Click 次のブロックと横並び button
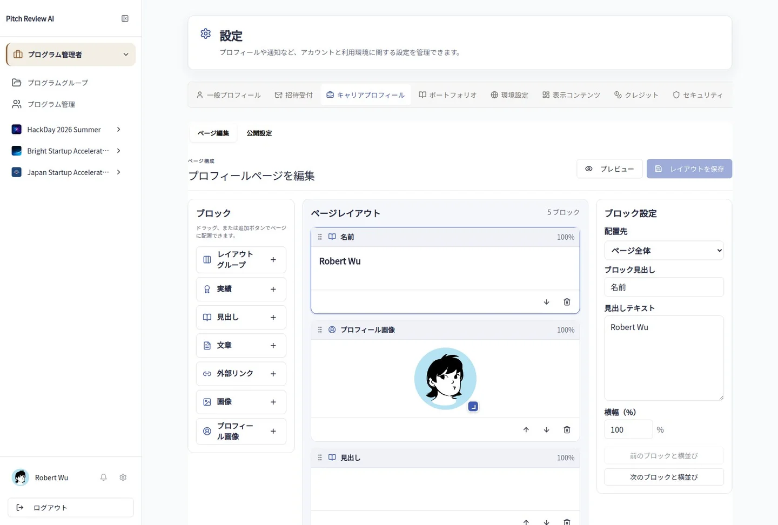 pos(664,477)
